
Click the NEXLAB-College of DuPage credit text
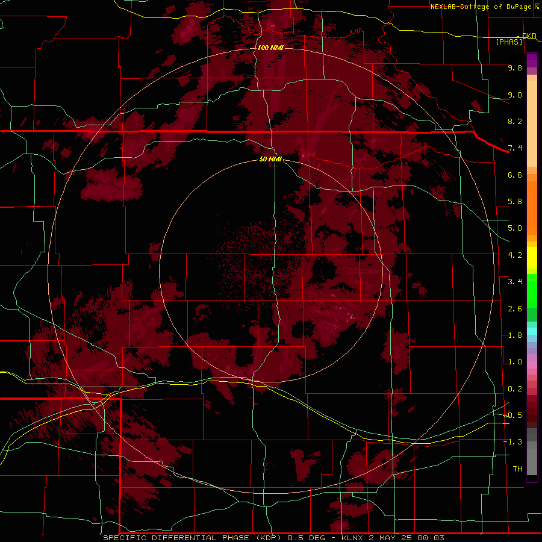pos(481,7)
